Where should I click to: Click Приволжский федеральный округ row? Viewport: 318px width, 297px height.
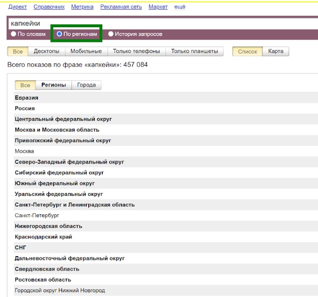tap(166, 141)
